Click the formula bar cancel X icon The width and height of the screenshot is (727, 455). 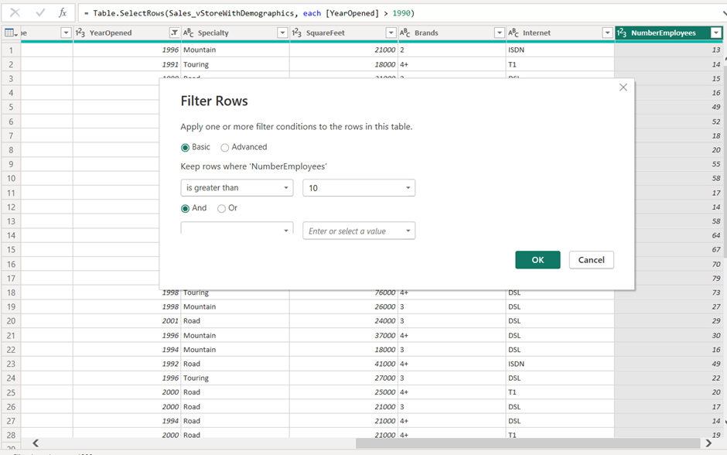click(x=15, y=13)
